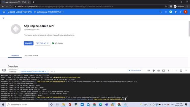190x107 pixels.
Task: Open Windows Task View from taskbar
Action: click(57, 104)
